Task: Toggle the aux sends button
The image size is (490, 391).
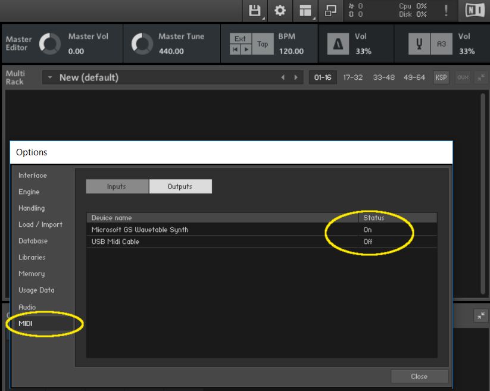Action: coord(463,77)
